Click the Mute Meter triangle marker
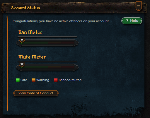150x118 pixels. point(22,64)
